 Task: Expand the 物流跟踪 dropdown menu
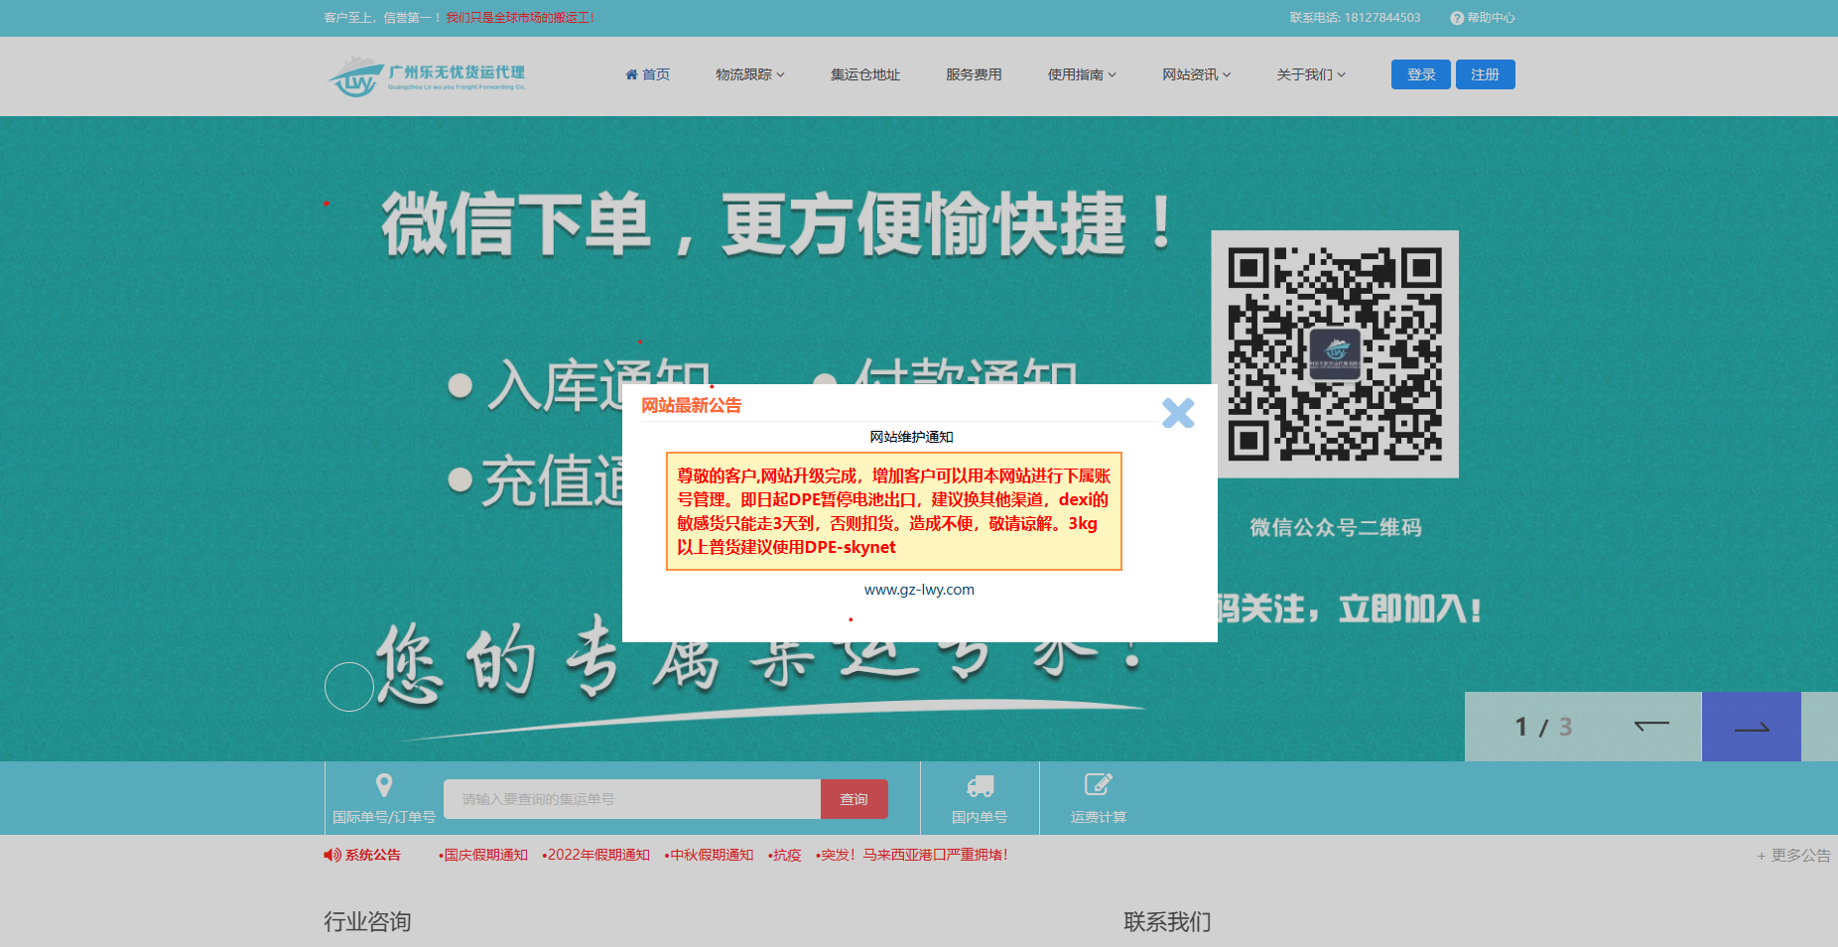tap(750, 74)
